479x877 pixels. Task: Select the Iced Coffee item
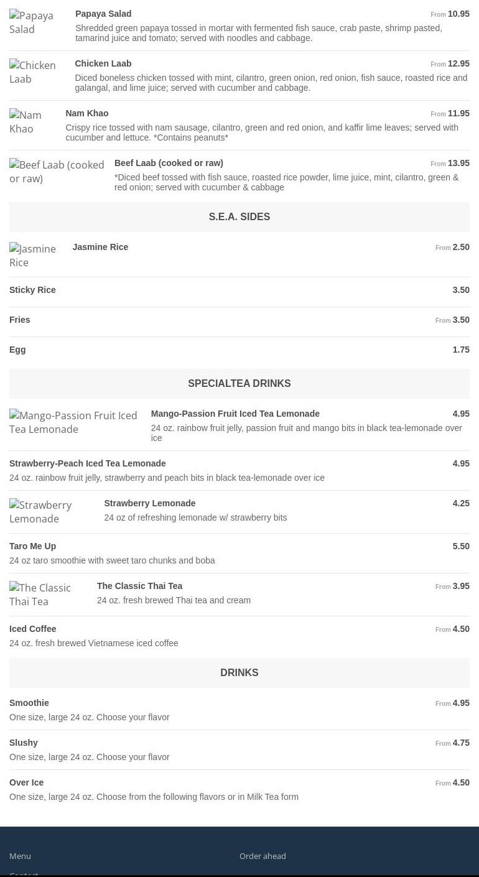(33, 629)
